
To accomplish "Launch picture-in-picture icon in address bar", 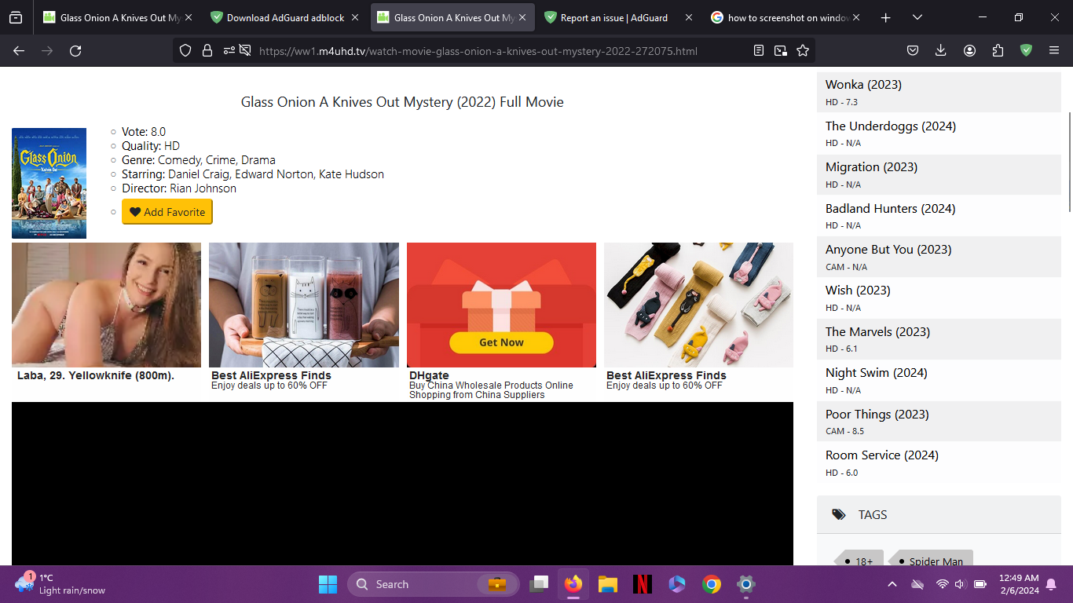I will pyautogui.click(x=780, y=50).
